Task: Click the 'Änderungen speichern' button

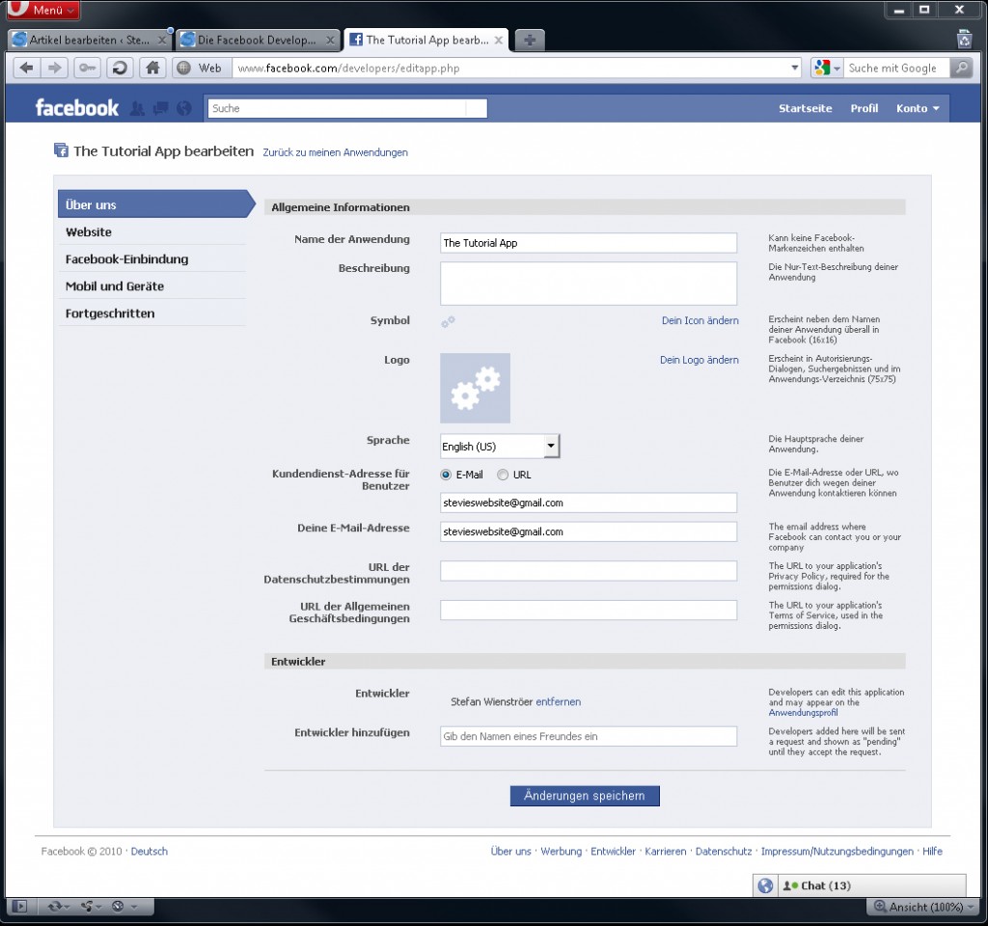Action: coord(585,796)
